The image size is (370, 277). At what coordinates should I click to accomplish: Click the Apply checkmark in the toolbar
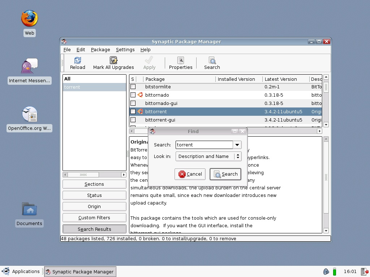(149, 60)
